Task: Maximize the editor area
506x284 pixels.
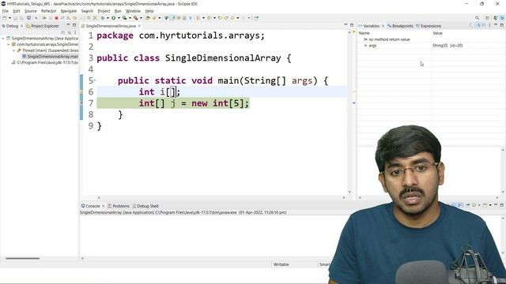Action: click(352, 24)
